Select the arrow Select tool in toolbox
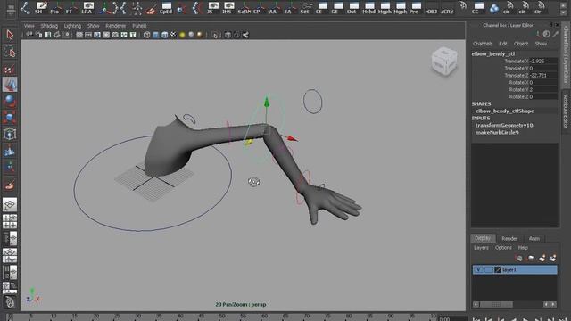This screenshot has height=321, width=571. click(x=10, y=35)
